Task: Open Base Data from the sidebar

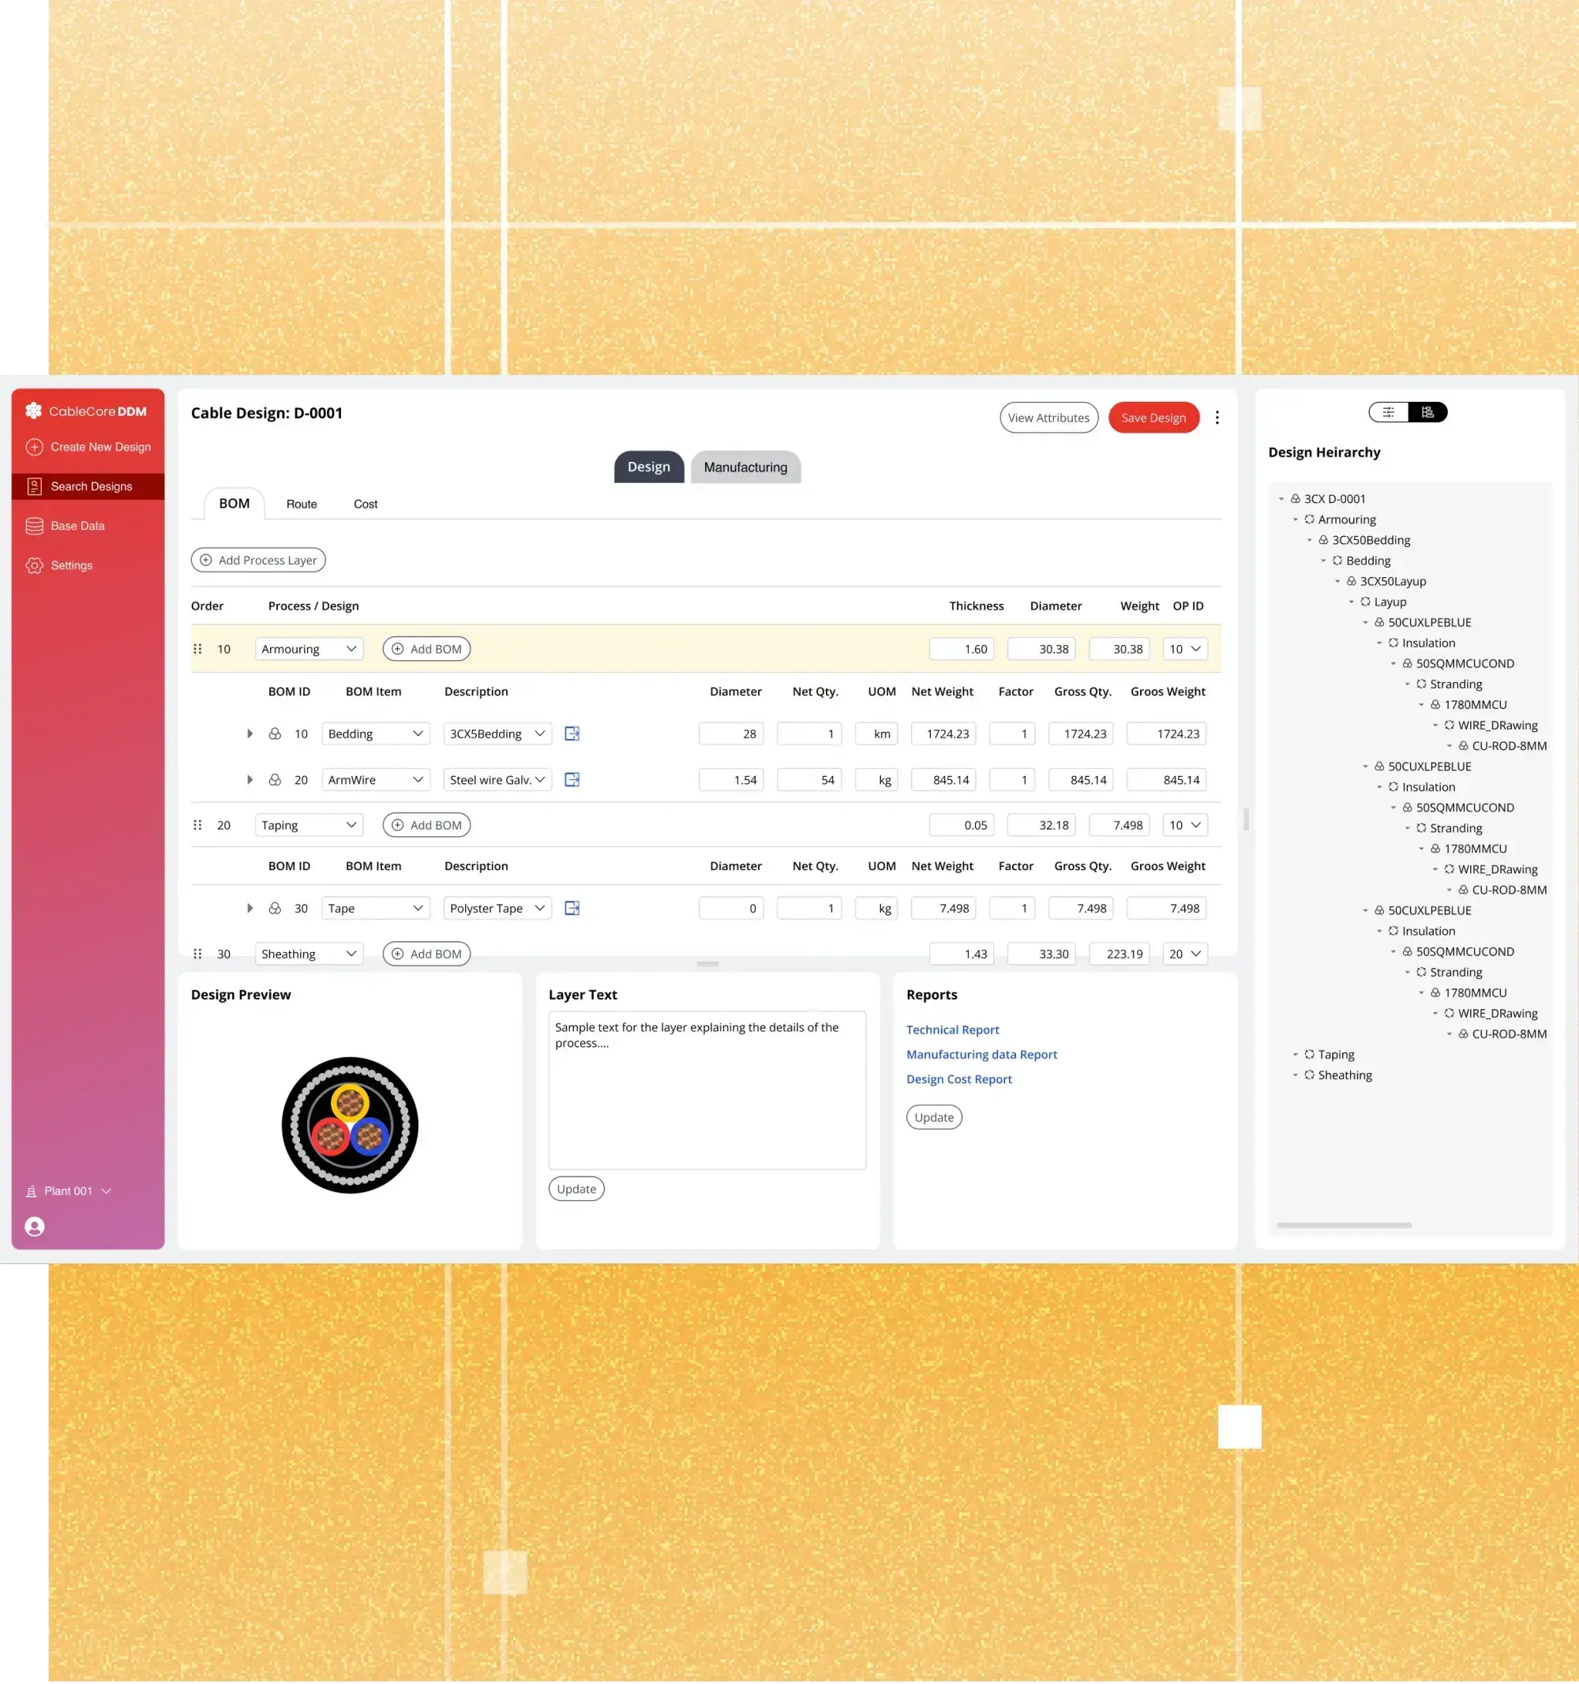Action: click(77, 526)
